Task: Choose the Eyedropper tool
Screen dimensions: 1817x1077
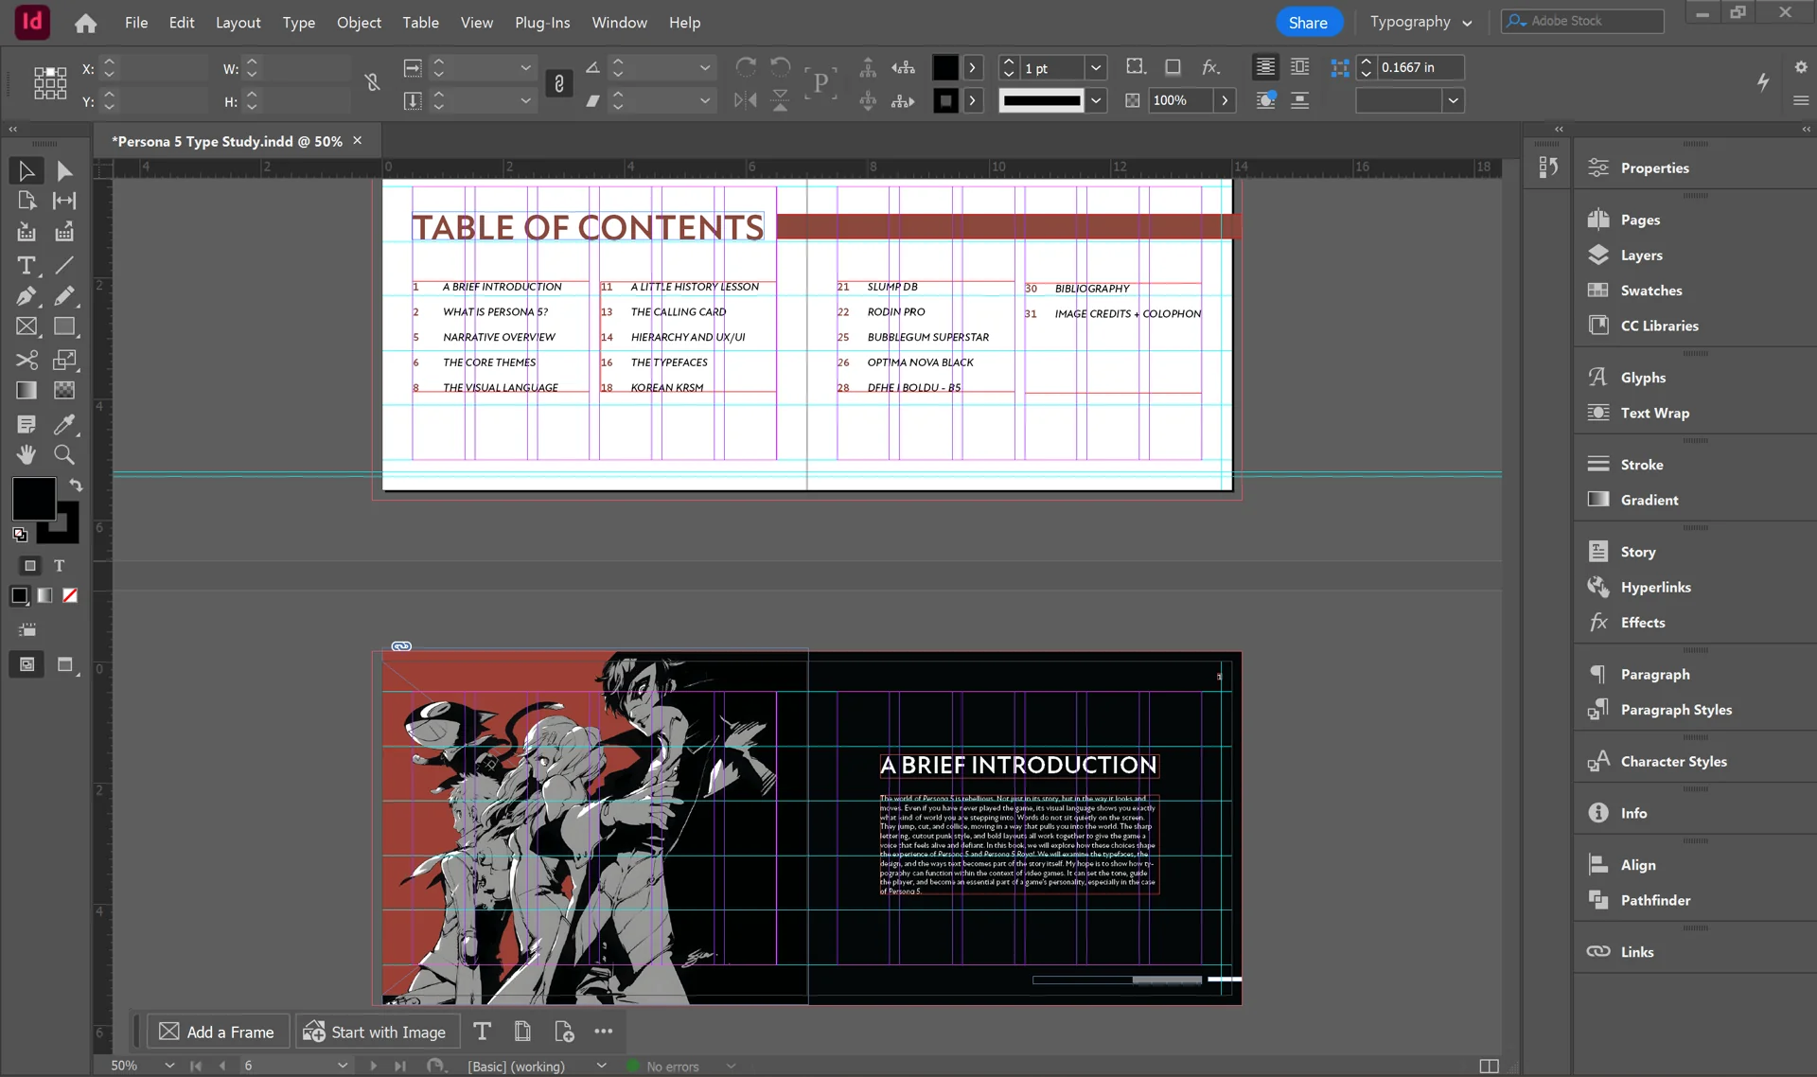Action: 64,424
